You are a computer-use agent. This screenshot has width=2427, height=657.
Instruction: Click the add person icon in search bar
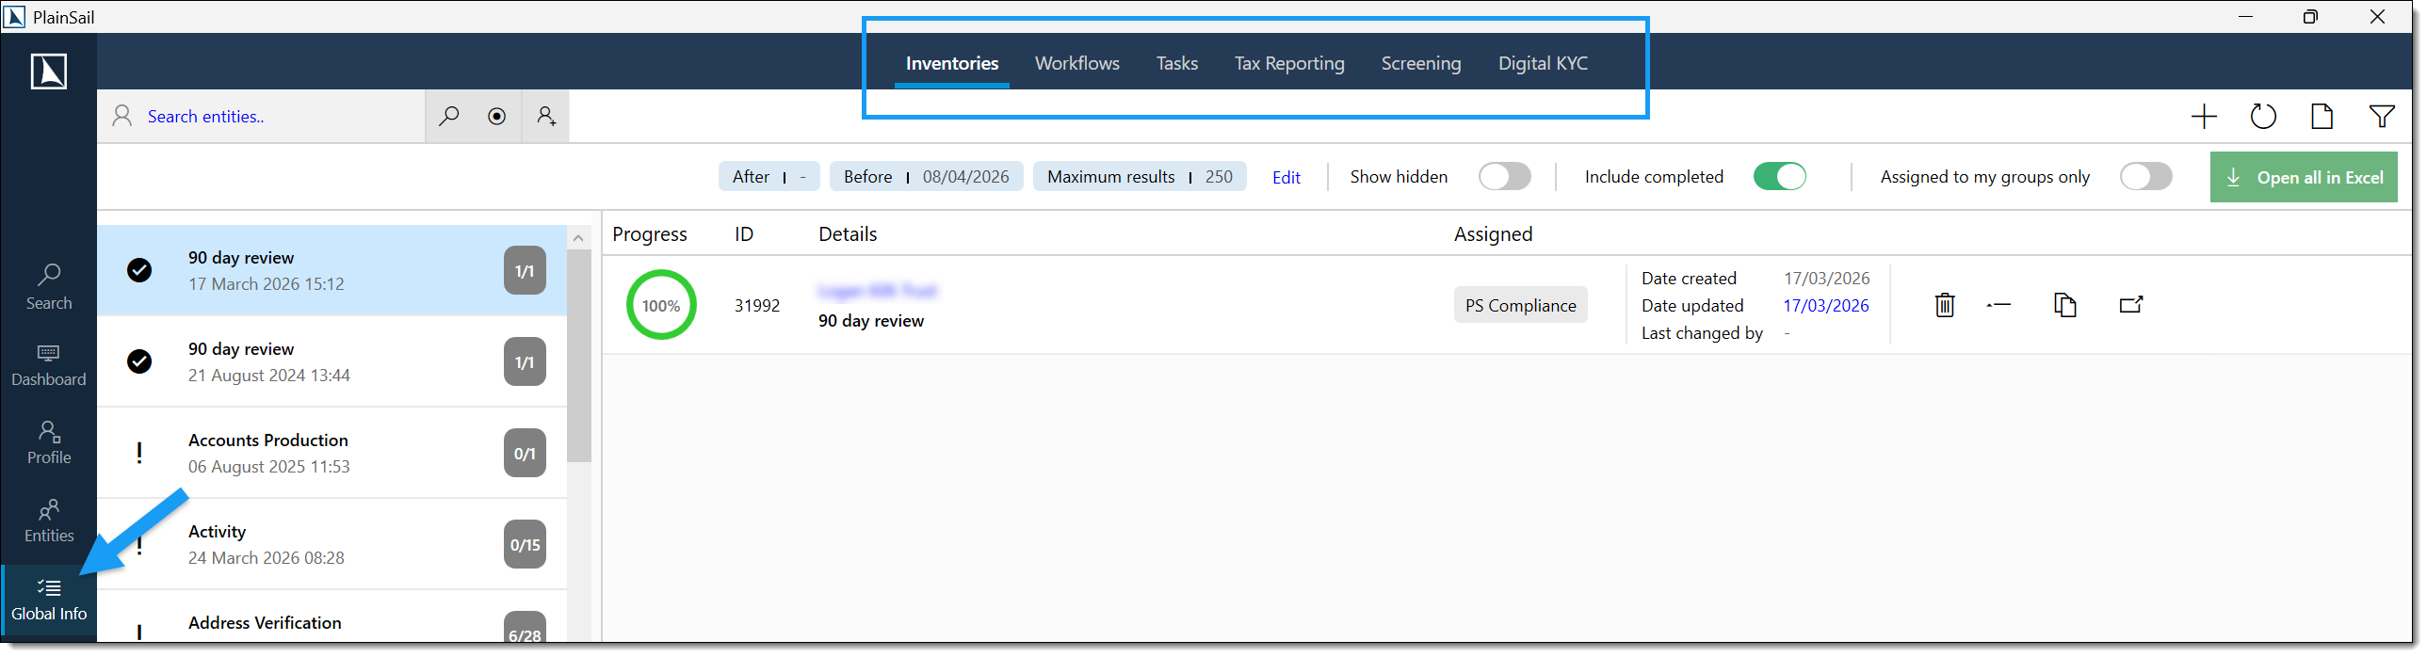(x=546, y=117)
